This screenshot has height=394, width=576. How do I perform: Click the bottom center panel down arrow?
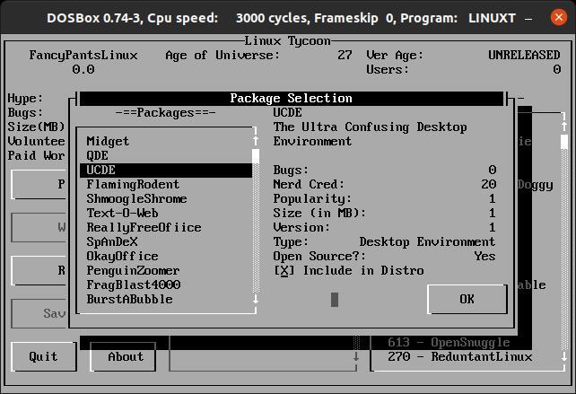click(356, 356)
